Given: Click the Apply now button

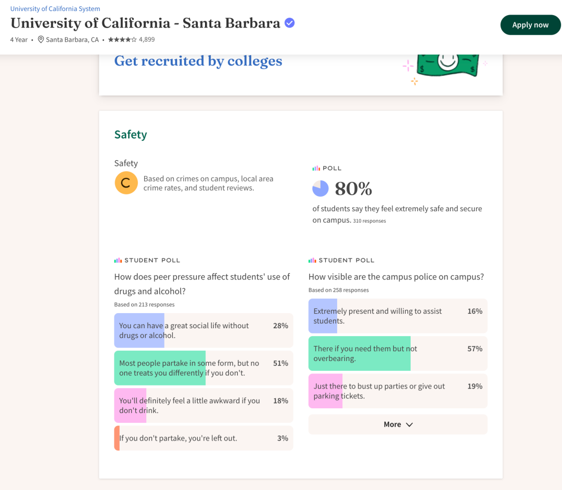Looking at the screenshot, I should pyautogui.click(x=530, y=25).
